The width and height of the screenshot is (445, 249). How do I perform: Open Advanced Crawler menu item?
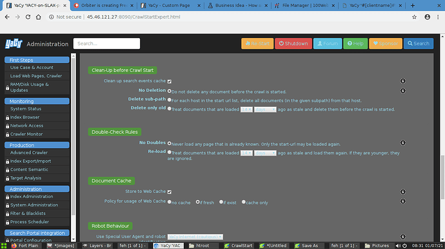pos(29,152)
